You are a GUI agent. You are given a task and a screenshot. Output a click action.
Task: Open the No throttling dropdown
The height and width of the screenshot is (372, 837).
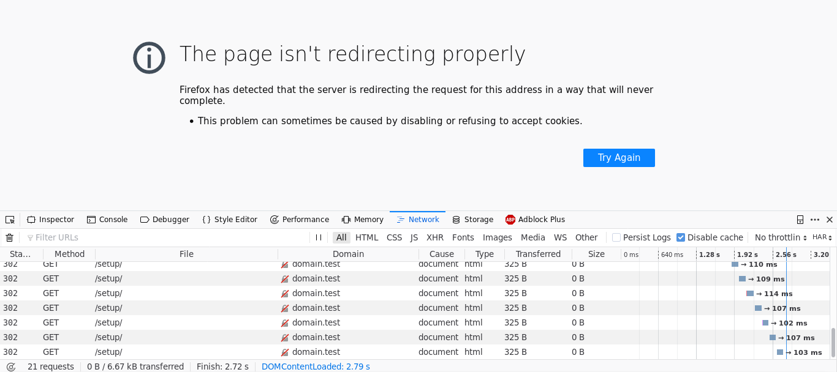[x=779, y=237]
